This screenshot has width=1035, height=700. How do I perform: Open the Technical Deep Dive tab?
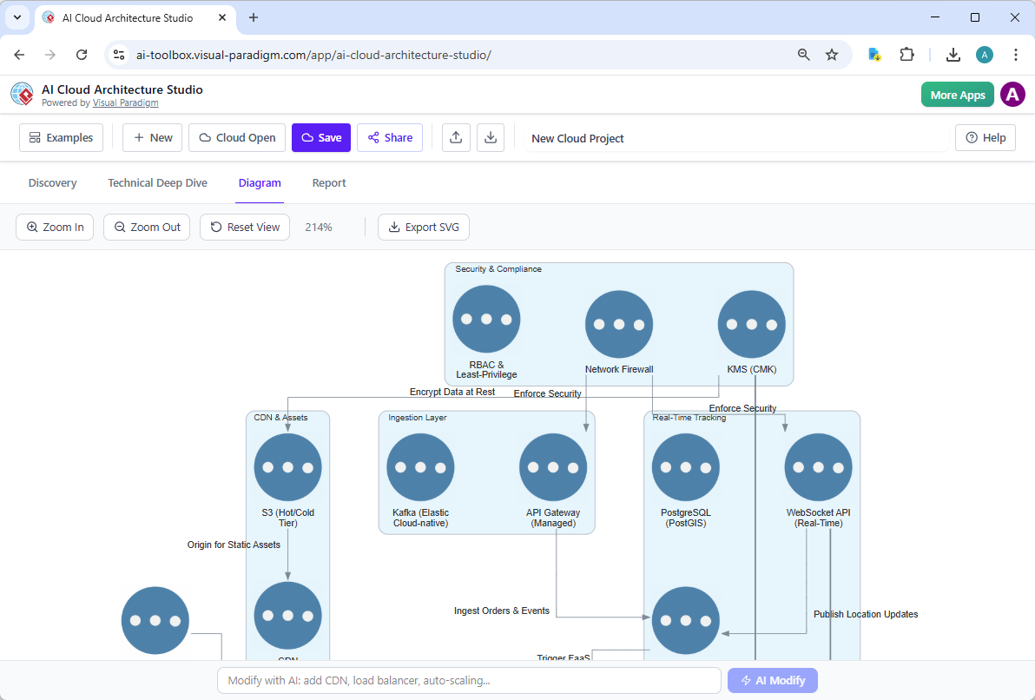click(x=157, y=182)
